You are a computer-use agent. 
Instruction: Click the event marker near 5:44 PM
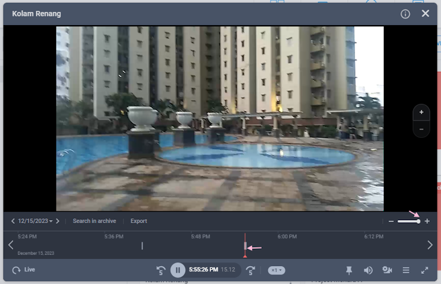(142, 246)
